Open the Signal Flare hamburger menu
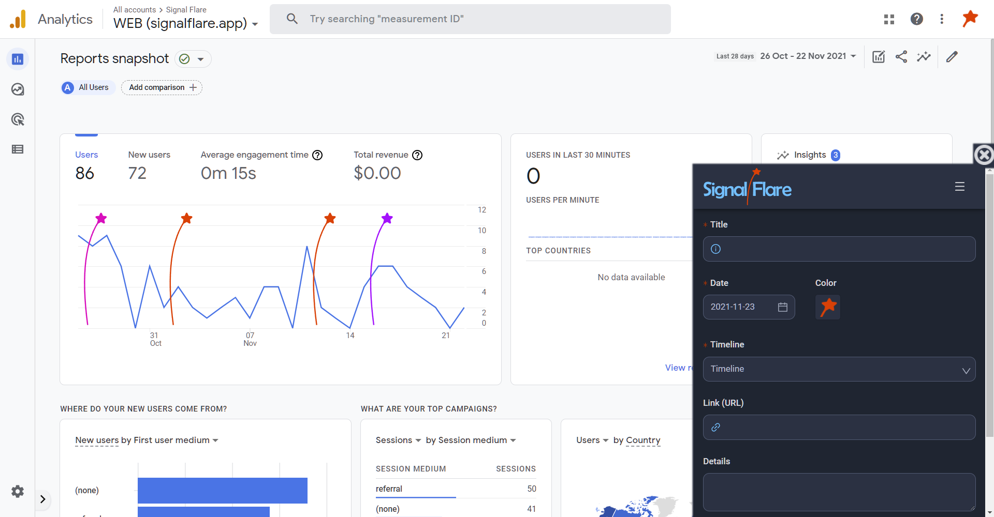Image resolution: width=994 pixels, height=517 pixels. [x=959, y=187]
